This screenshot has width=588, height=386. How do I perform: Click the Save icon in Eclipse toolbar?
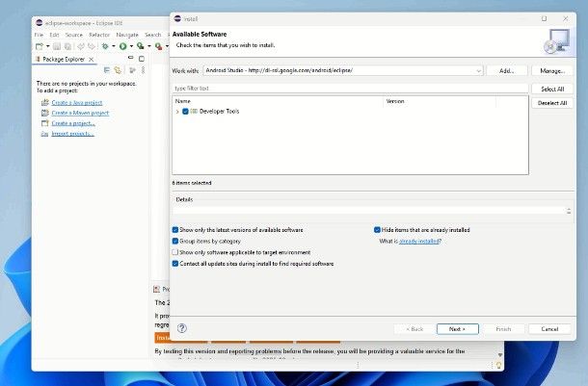tap(57, 46)
